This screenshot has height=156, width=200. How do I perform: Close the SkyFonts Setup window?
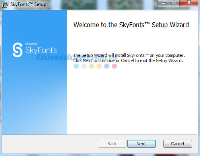pyautogui.click(x=189, y=3)
